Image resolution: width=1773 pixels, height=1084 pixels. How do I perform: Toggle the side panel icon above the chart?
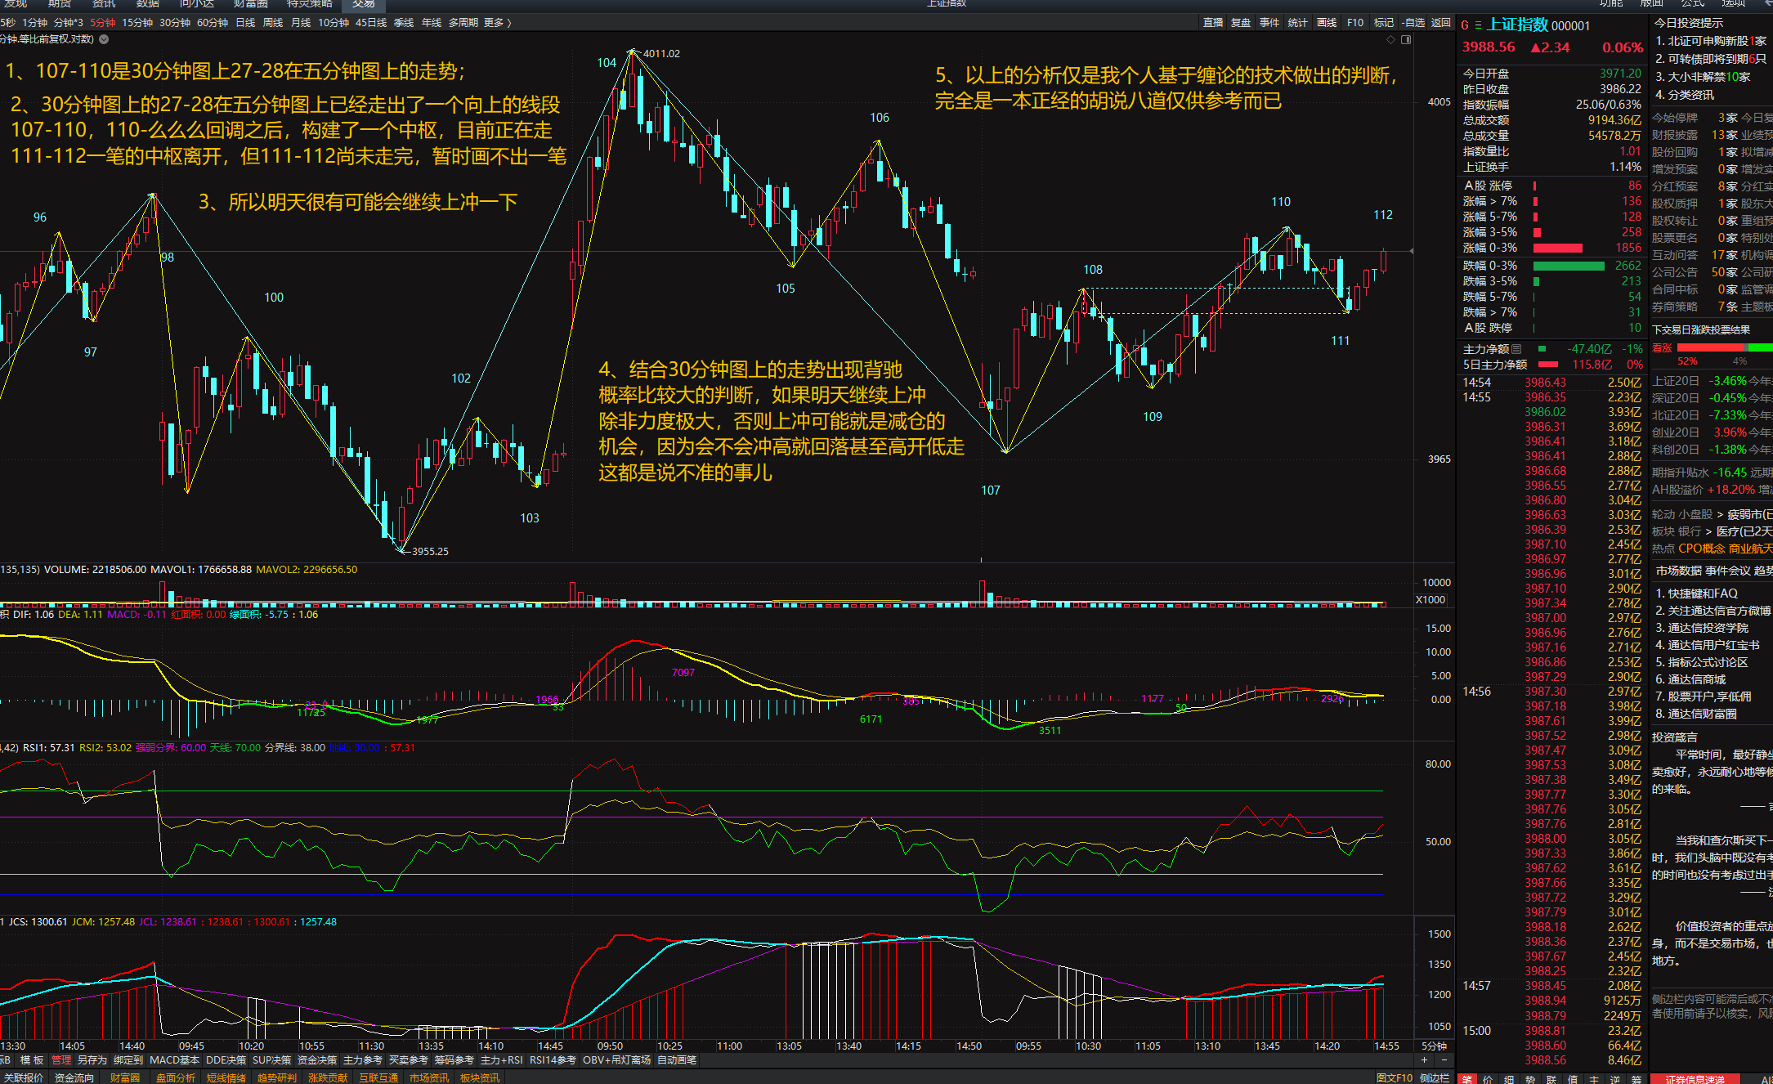pyautogui.click(x=1406, y=39)
